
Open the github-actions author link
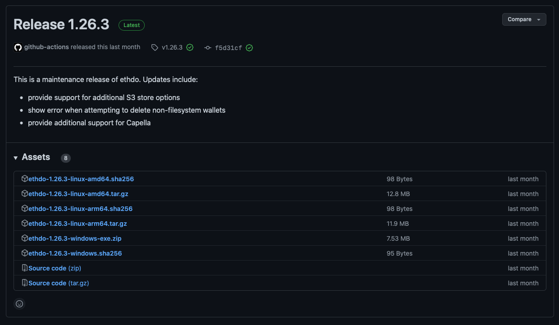tap(46, 47)
